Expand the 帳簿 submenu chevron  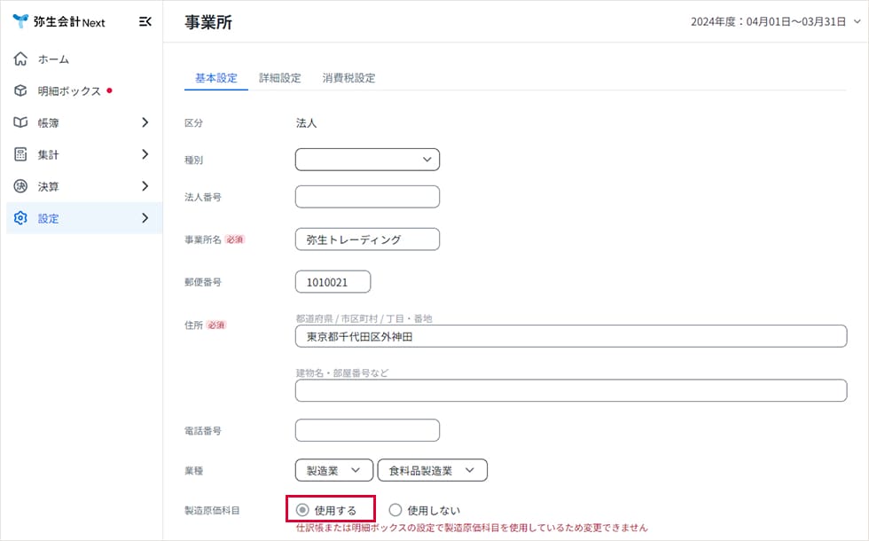pos(145,123)
